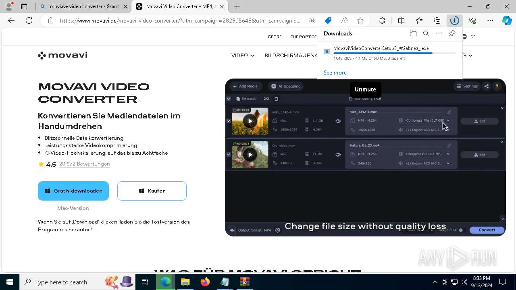Open Browser essentials icon
Viewport: 516px width, 290px height.
coord(472,21)
